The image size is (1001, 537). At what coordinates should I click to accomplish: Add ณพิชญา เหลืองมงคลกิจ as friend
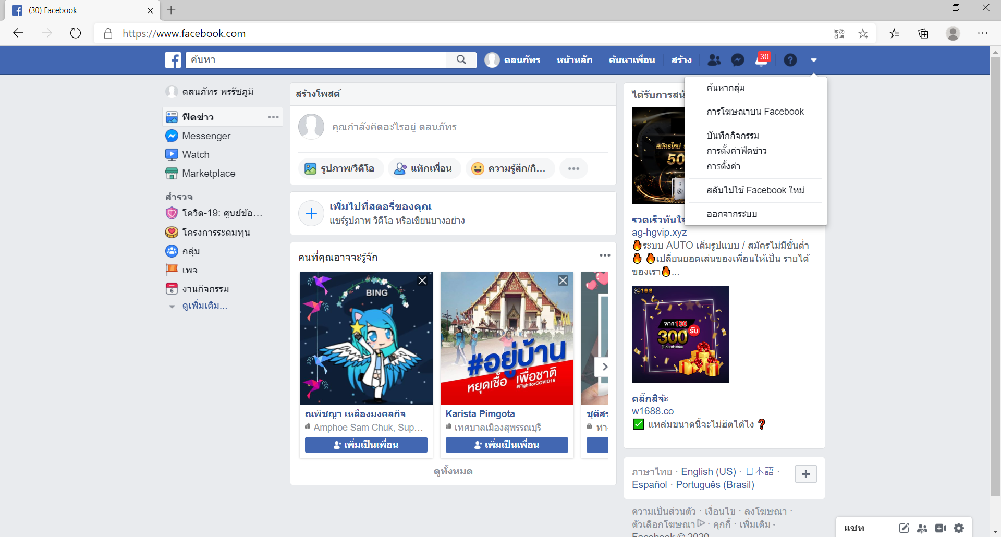(x=366, y=445)
